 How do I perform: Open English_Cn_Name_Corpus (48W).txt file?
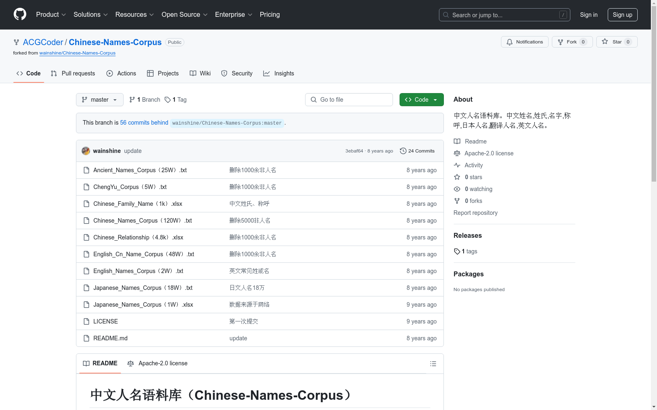pos(144,254)
